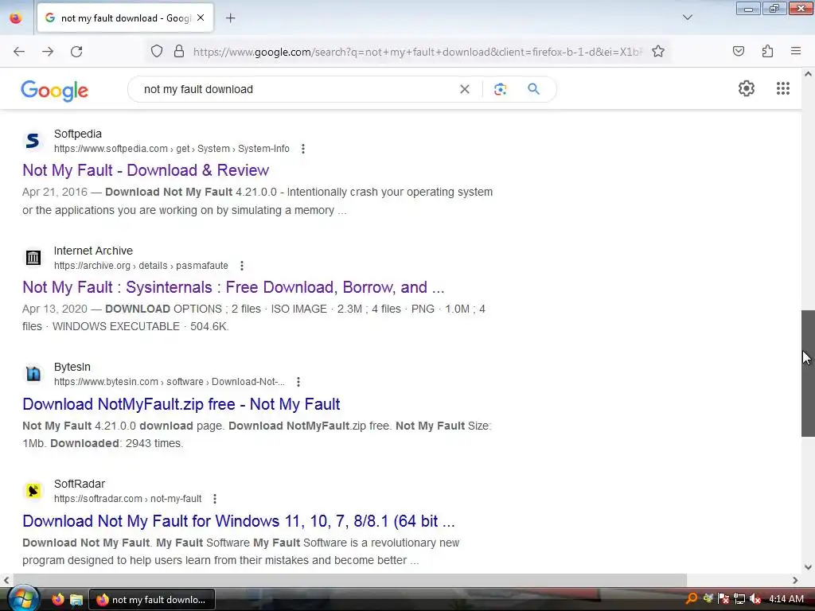Clear the Google search box text

click(465, 89)
